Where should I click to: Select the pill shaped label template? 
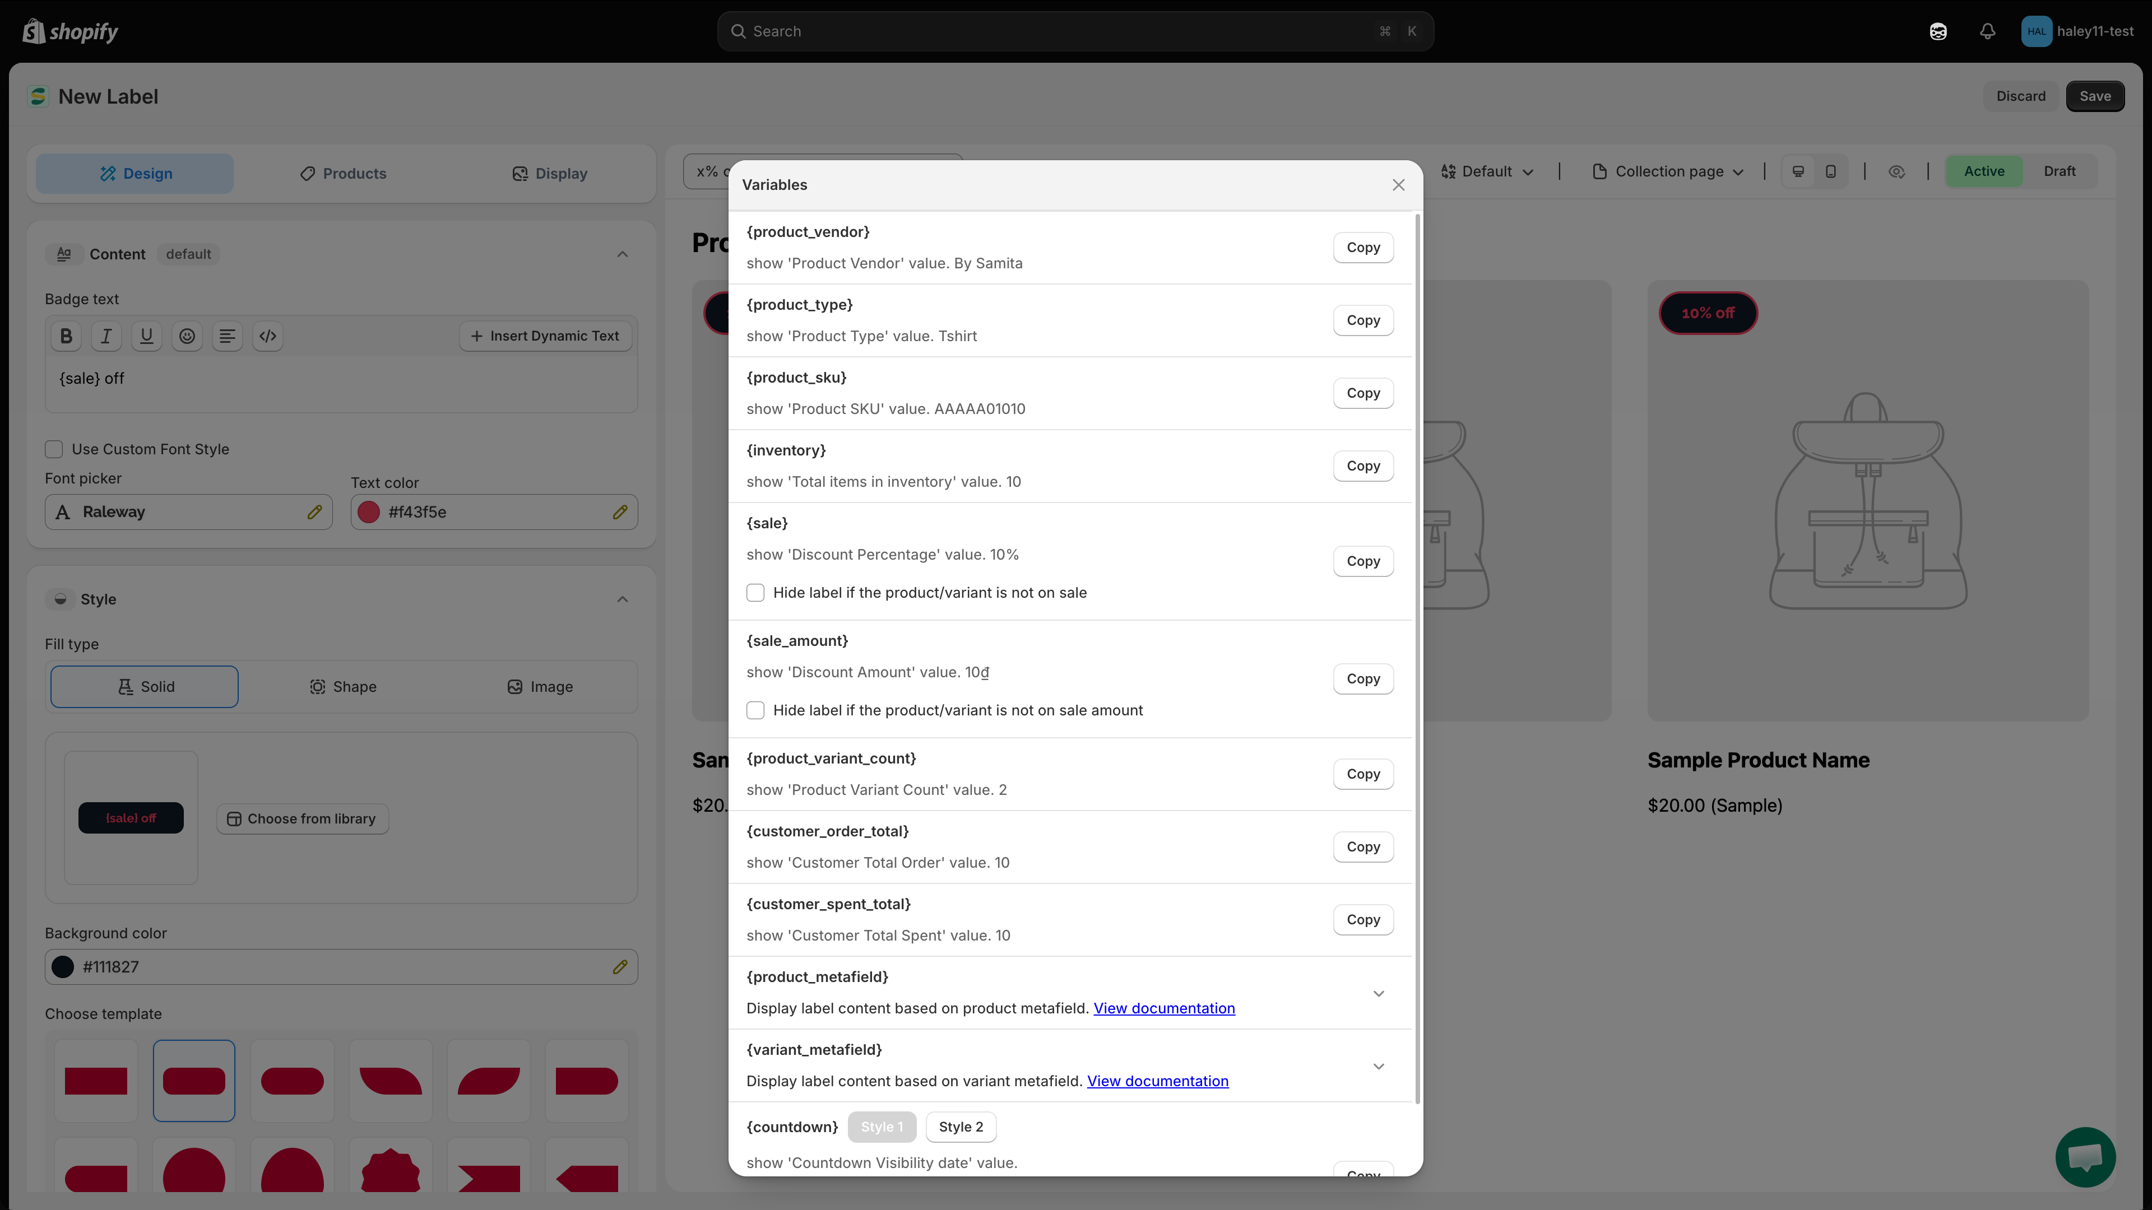pos(293,1081)
